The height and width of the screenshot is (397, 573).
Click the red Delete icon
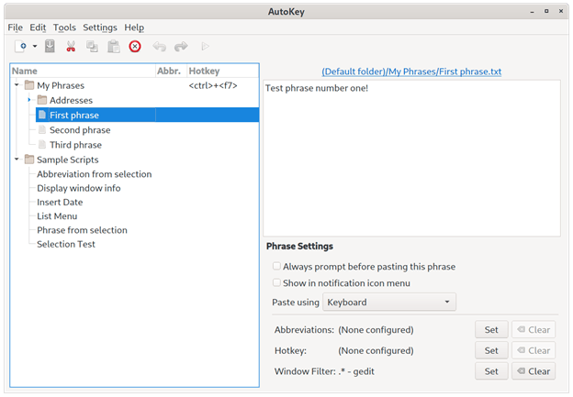pyautogui.click(x=135, y=46)
